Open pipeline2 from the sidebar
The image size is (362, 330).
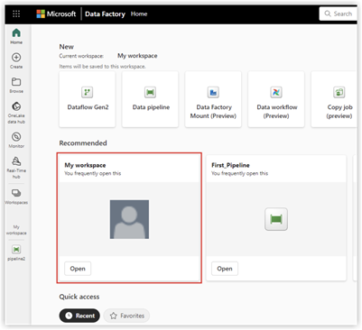16,252
